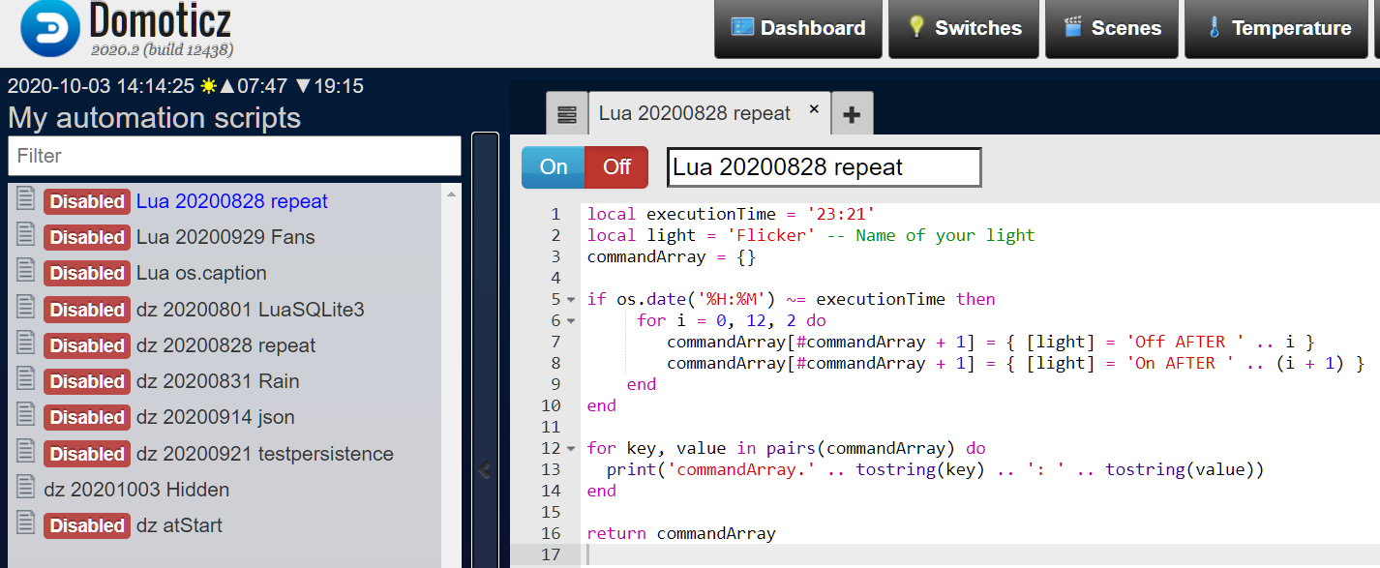Open the script list menu icon tab
This screenshot has height=568, width=1380.
567,114
